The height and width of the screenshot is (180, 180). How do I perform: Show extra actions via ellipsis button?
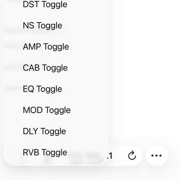(x=157, y=156)
